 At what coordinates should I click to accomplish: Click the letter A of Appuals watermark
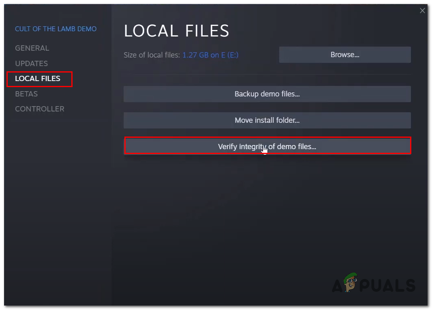337,286
